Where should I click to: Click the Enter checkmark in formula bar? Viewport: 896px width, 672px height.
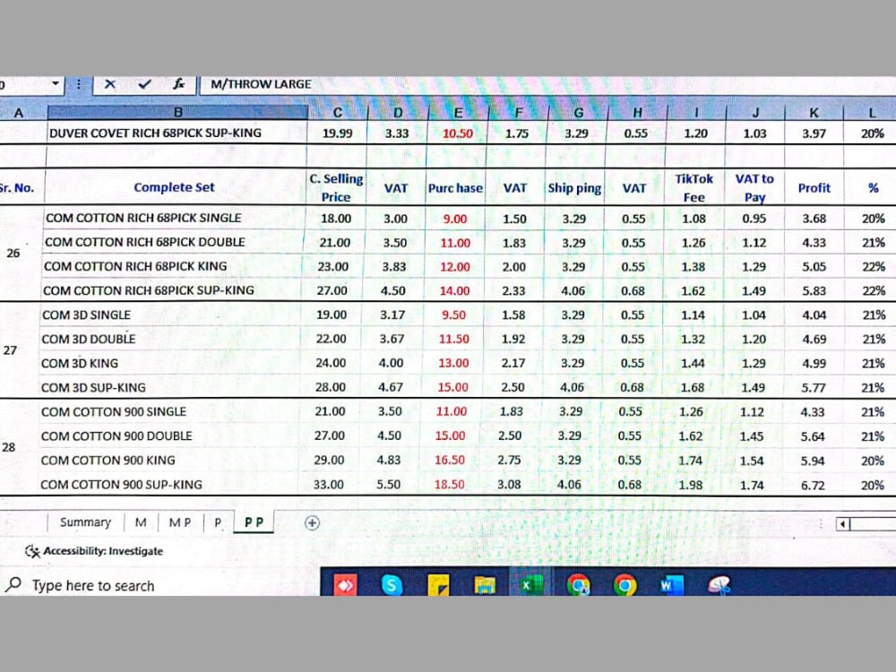[x=144, y=84]
